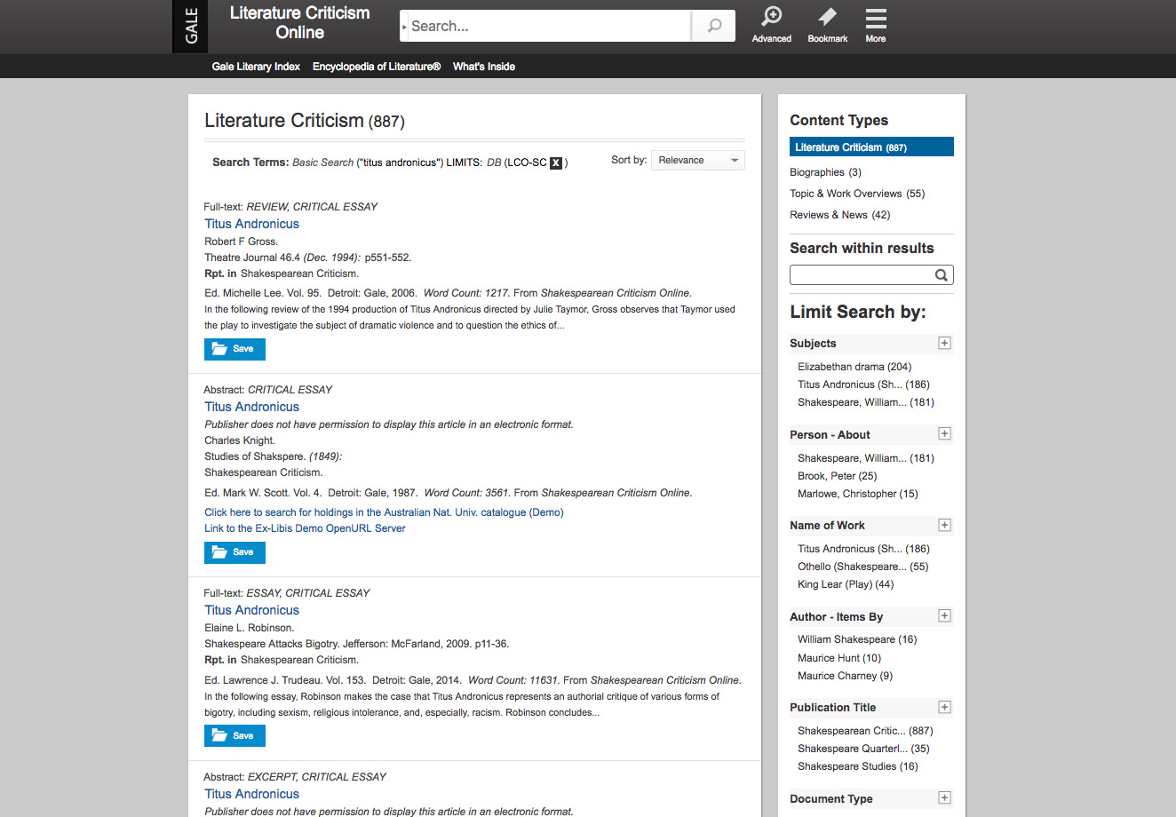
Task: Click magnifier icon in Search within results
Action: (942, 275)
